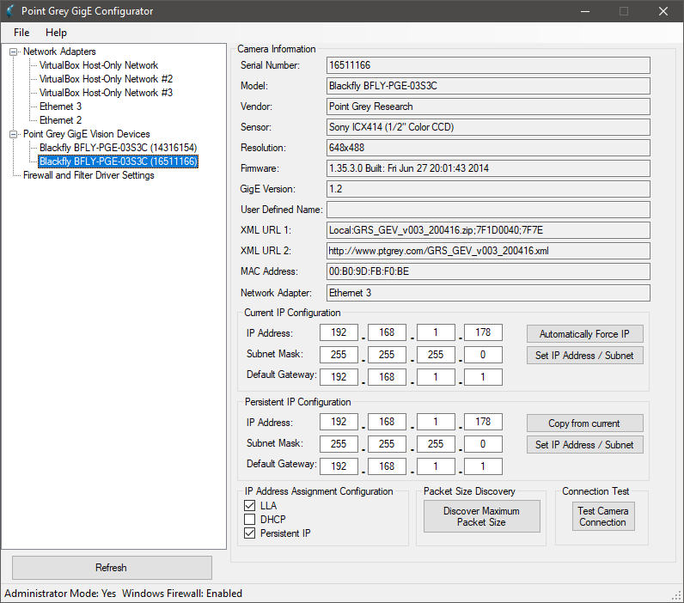The width and height of the screenshot is (684, 603).
Task: Select Blackfly BFLY-PGE-03S3C (16511166) camera
Action: (x=119, y=161)
